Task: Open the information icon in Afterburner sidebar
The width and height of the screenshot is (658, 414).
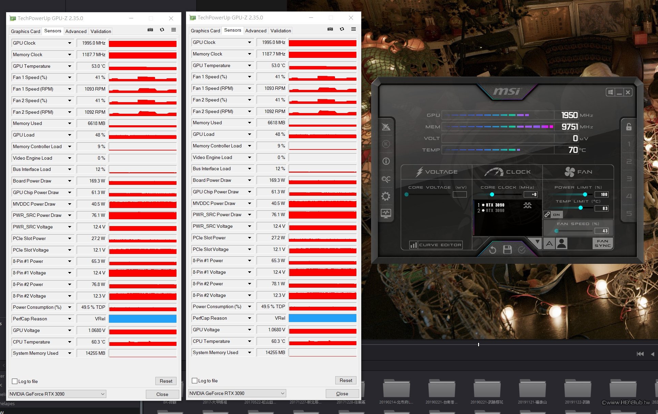Action: 386,161
